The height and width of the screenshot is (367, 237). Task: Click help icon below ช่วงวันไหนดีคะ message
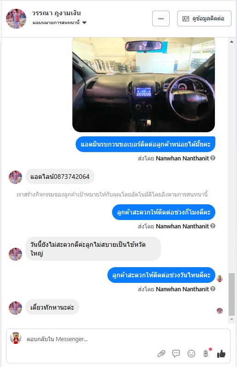point(213,288)
